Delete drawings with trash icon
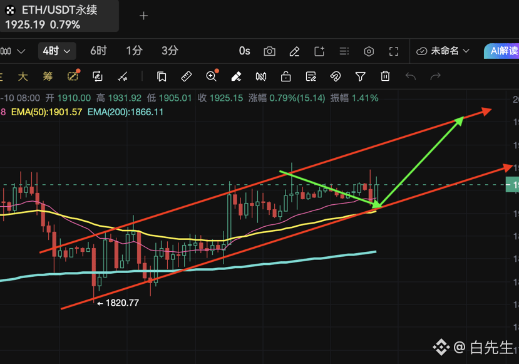This screenshot has height=364, width=519. tap(385, 76)
